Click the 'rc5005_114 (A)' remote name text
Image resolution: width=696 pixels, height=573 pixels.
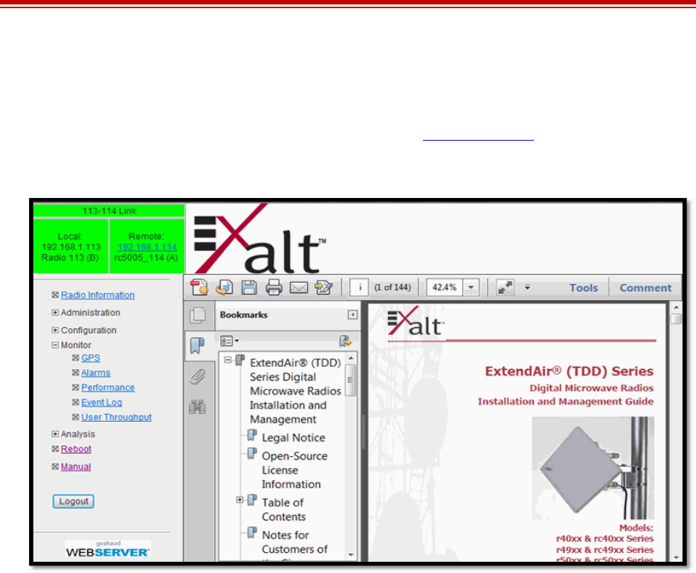click(146, 258)
